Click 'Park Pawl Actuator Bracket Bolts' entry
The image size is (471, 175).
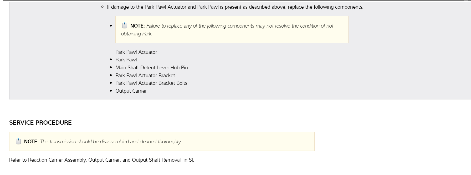151,83
